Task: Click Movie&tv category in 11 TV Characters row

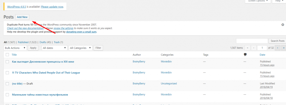Action: click(x=166, y=73)
